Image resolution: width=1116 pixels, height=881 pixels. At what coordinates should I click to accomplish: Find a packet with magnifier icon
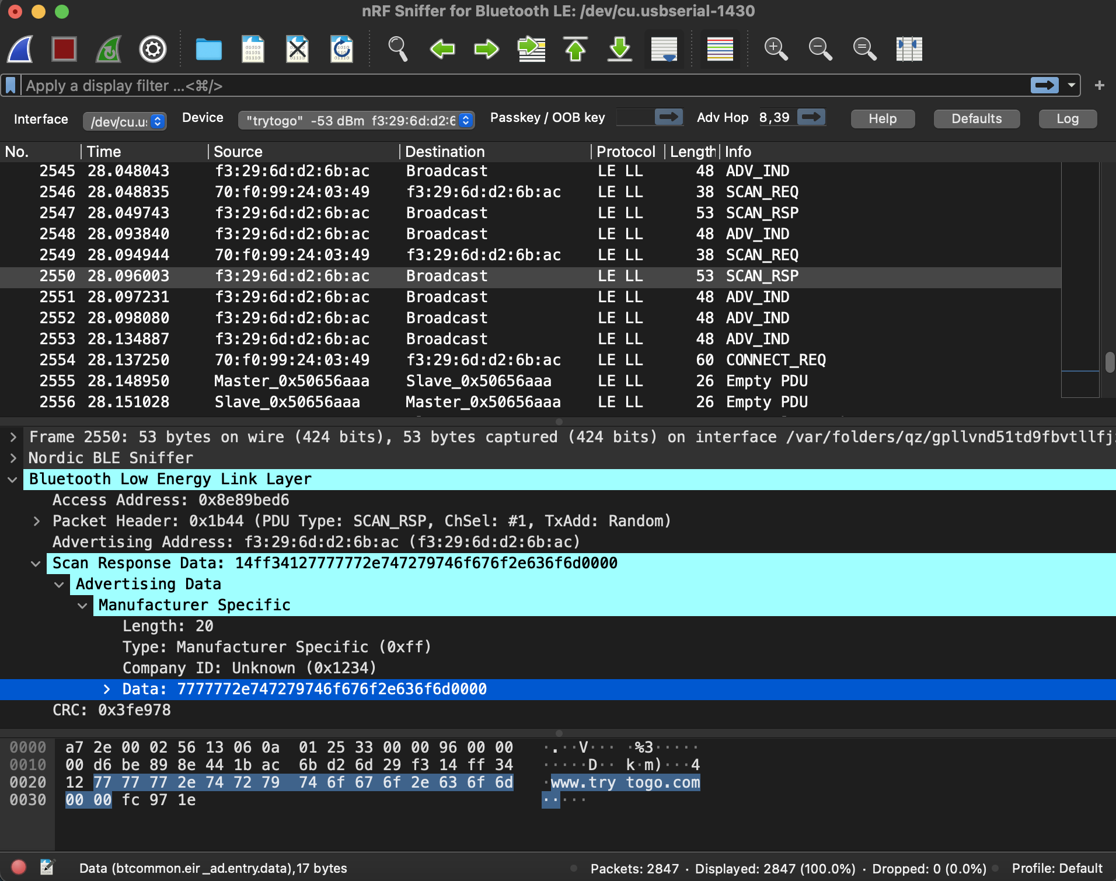(x=397, y=49)
